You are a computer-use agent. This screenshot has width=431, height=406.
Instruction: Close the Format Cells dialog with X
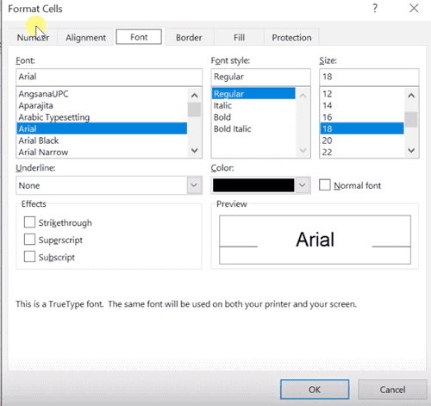(414, 9)
